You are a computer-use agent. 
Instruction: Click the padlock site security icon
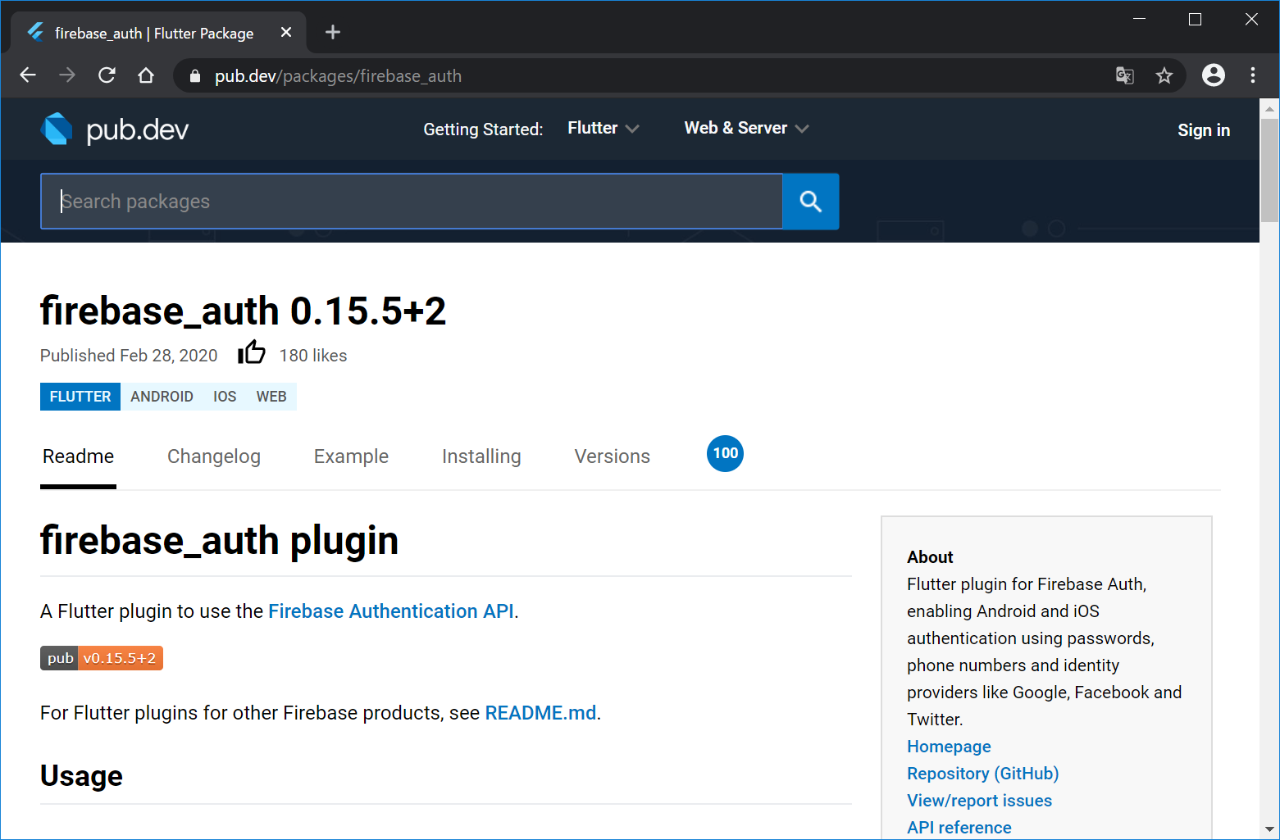point(195,76)
